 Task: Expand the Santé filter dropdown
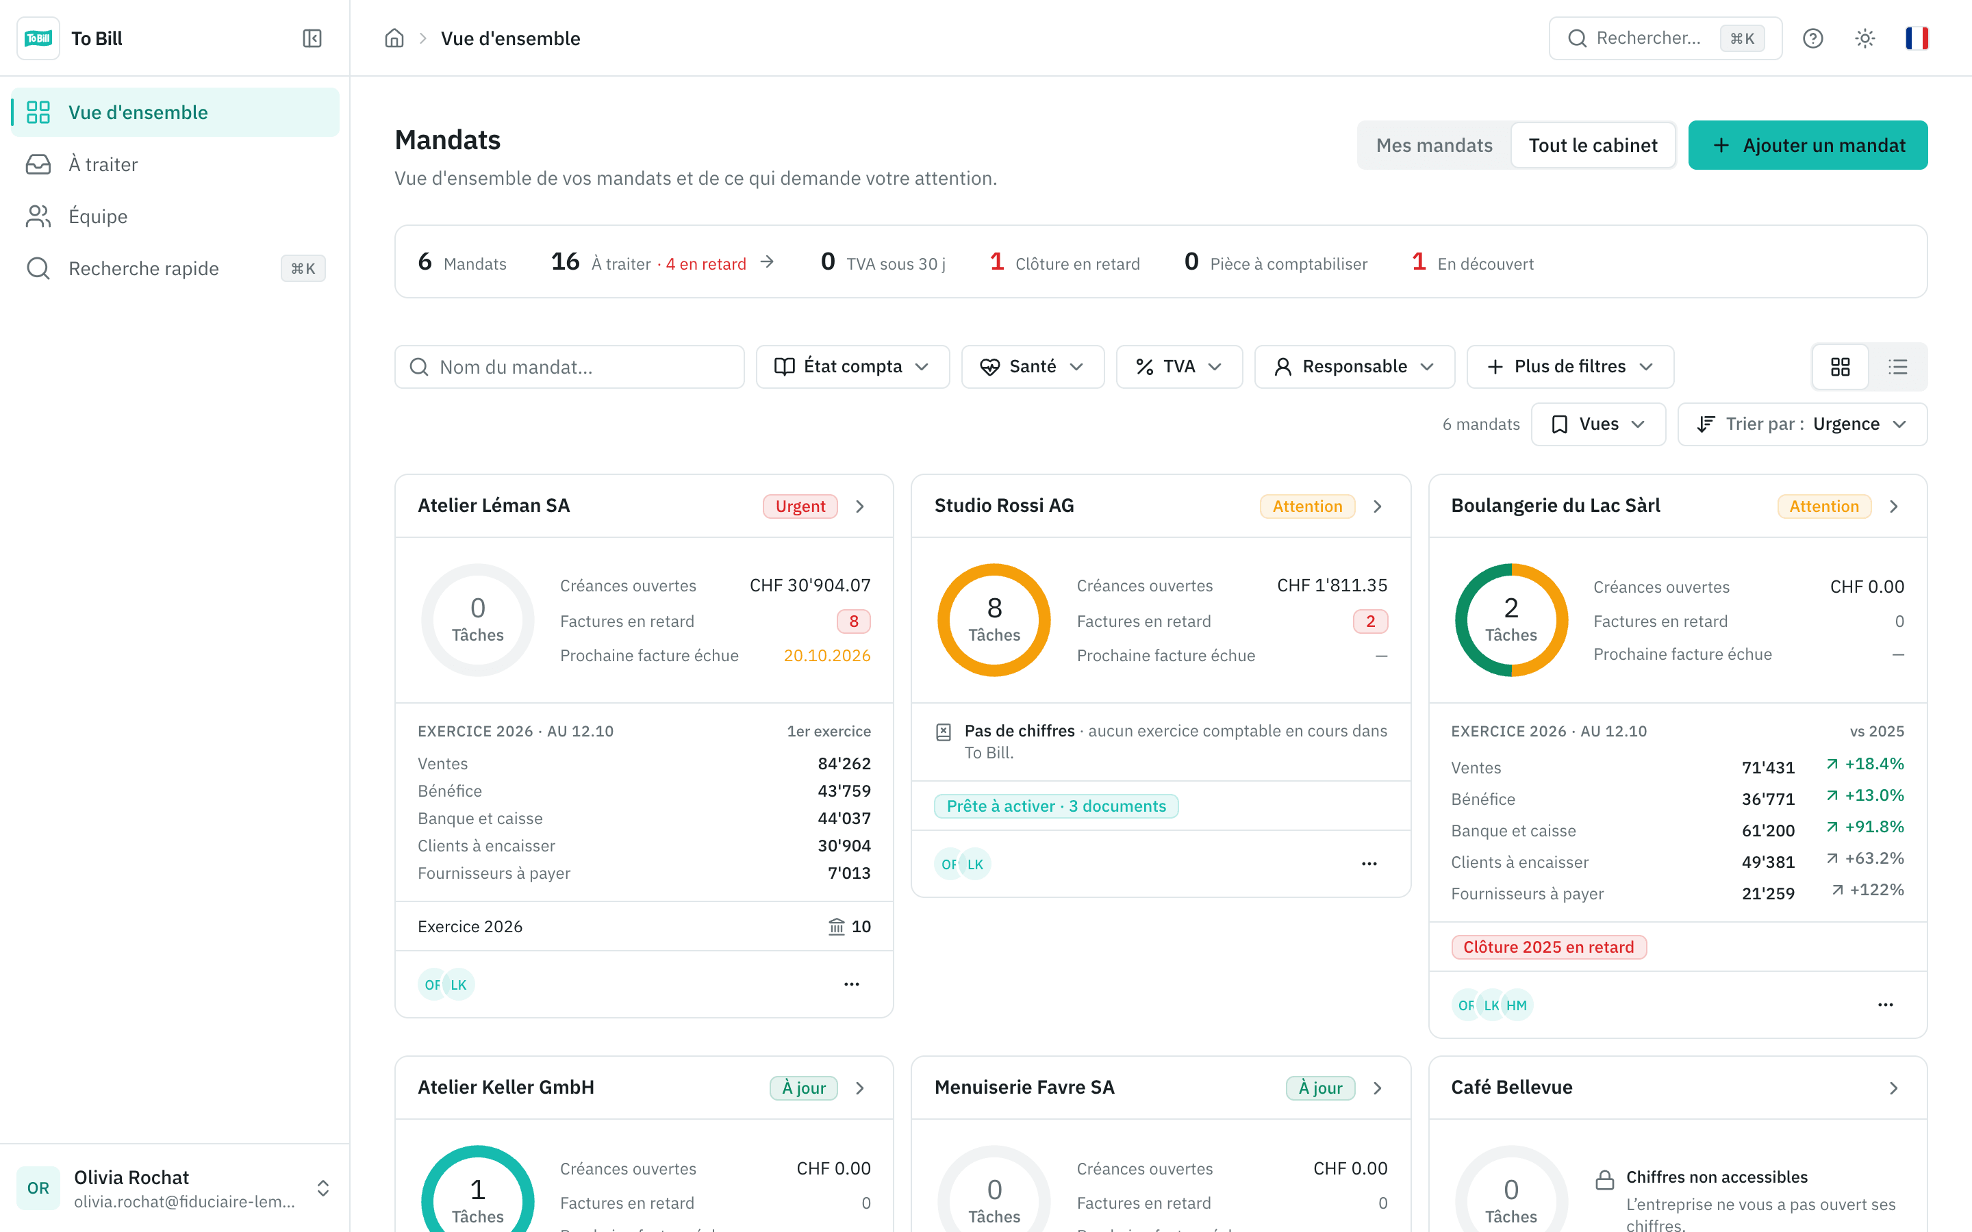pyautogui.click(x=1033, y=367)
